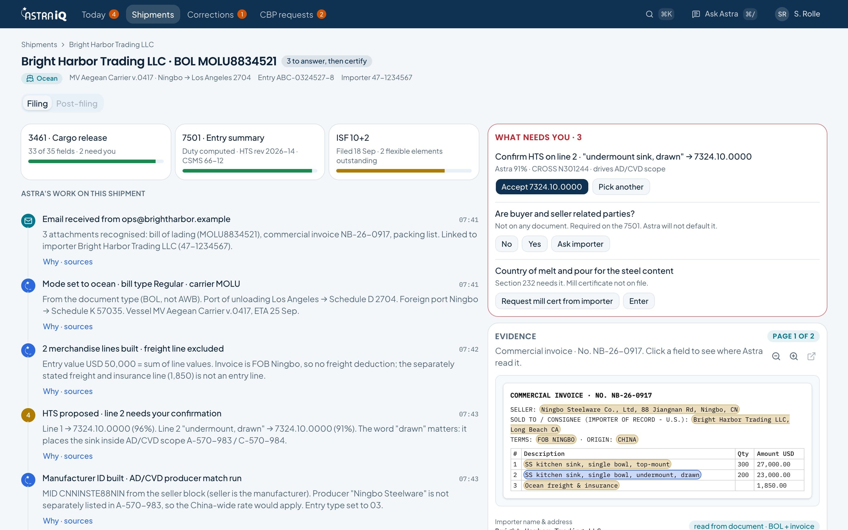Click the PAGE 1 OF 2 badge

pyautogui.click(x=793, y=336)
